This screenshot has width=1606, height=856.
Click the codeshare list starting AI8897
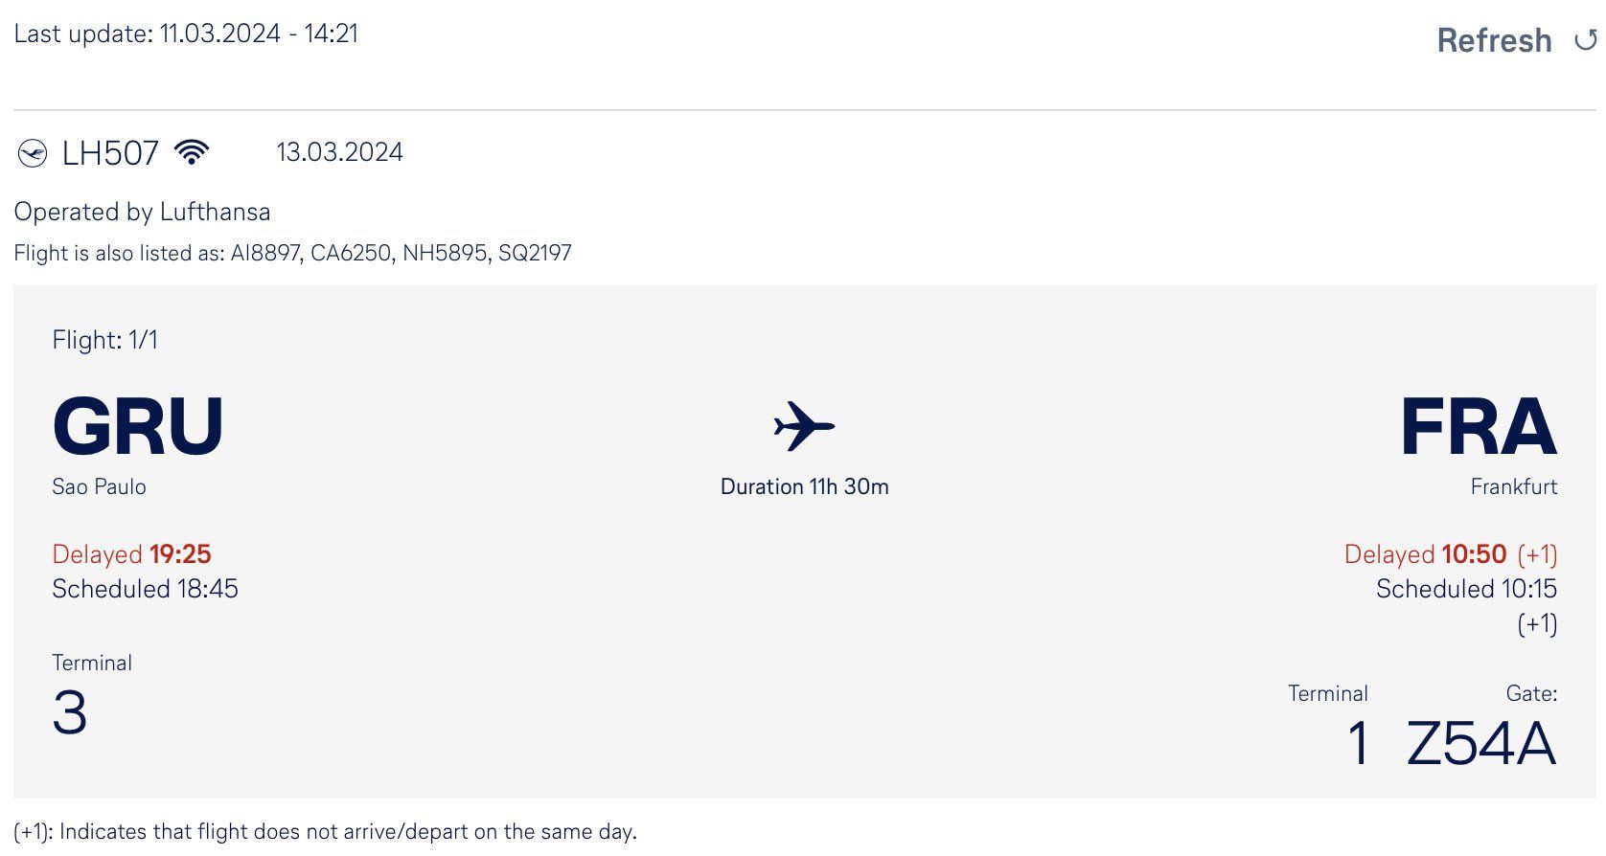[401, 253]
